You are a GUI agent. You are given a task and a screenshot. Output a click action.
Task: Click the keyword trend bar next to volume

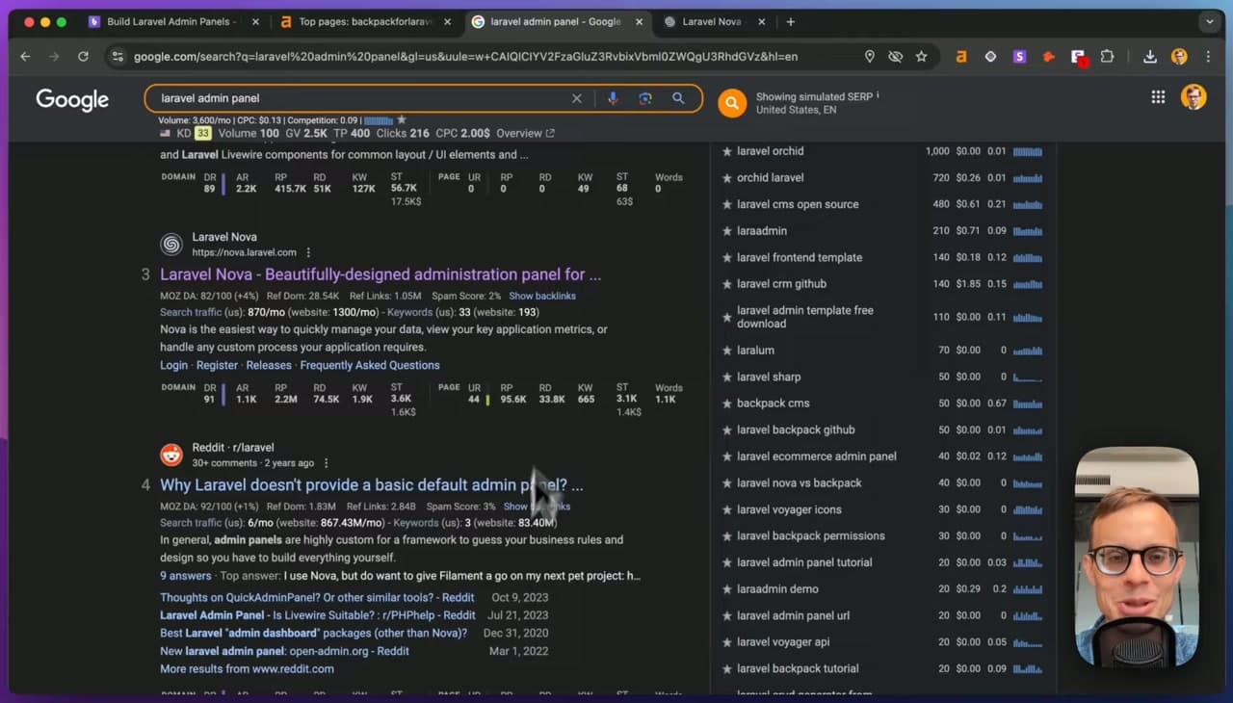tap(379, 120)
